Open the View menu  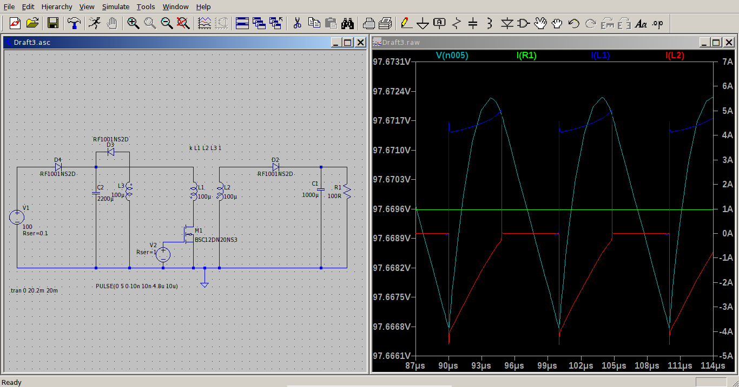[87, 6]
